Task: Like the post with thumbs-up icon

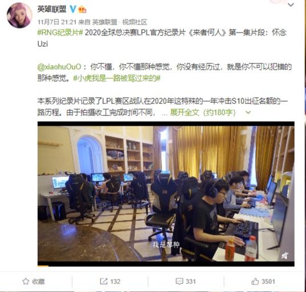Action: [x=255, y=282]
